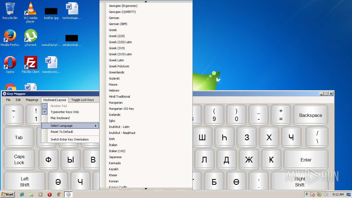Click the Keyboard Layout menu
This screenshot has width=352, height=198.
click(55, 100)
